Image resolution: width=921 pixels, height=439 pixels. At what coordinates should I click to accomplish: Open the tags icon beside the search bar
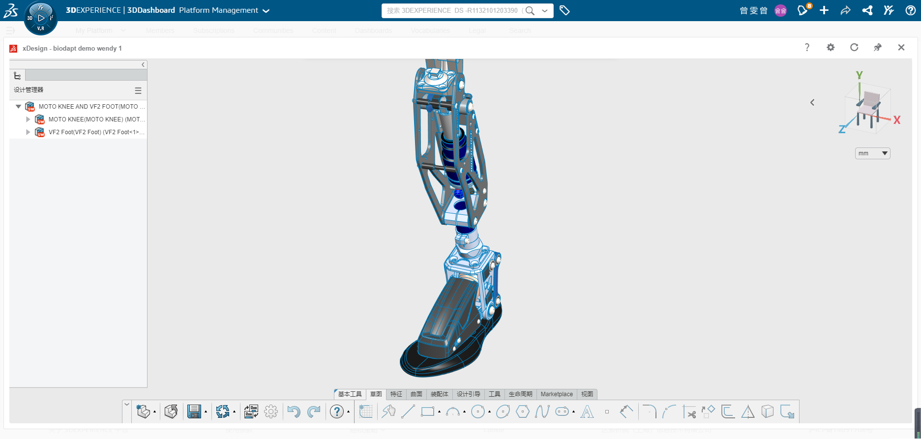564,10
